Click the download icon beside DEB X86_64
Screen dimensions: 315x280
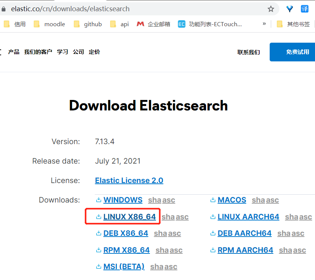pos(99,233)
